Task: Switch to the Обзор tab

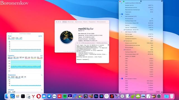Action: point(65,22)
